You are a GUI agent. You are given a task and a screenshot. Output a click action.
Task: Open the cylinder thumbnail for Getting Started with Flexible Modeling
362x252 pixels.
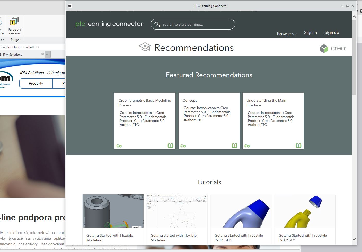click(113, 211)
